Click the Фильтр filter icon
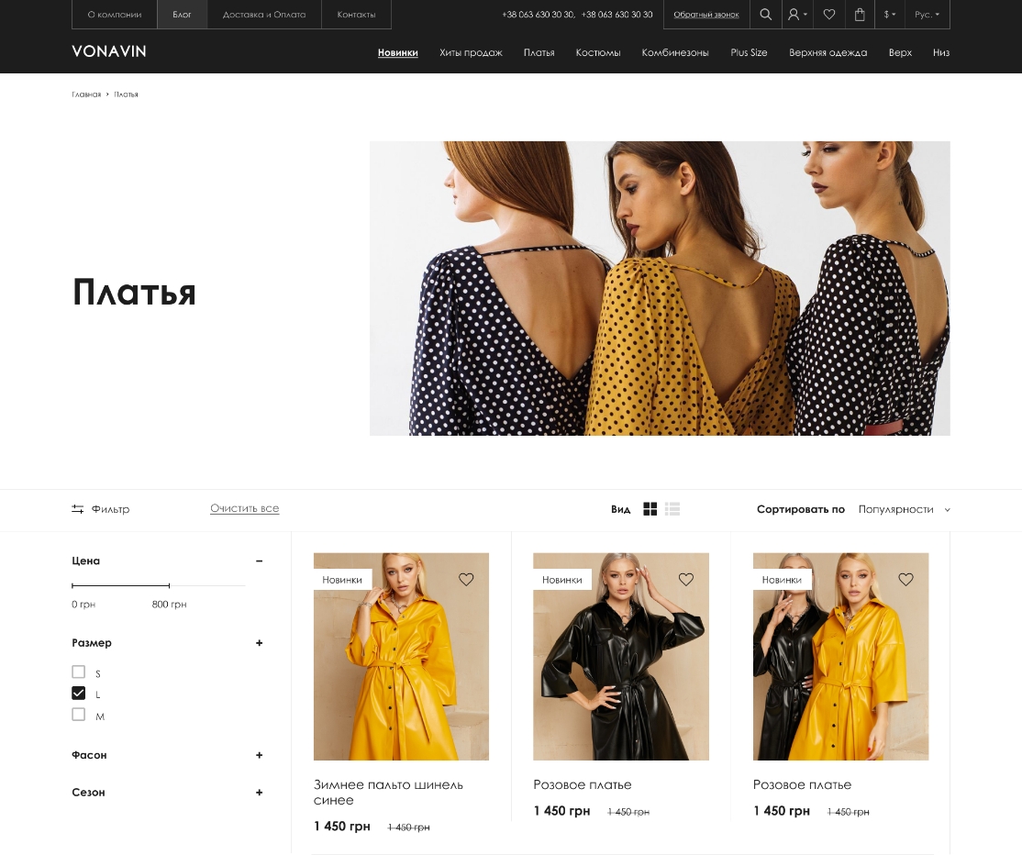 78,509
